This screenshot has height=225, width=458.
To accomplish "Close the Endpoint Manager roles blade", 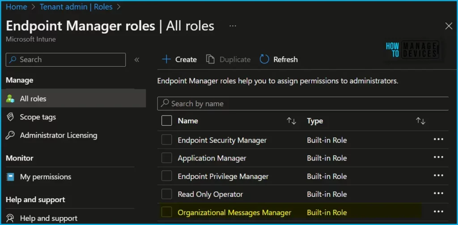I will click(x=449, y=26).
